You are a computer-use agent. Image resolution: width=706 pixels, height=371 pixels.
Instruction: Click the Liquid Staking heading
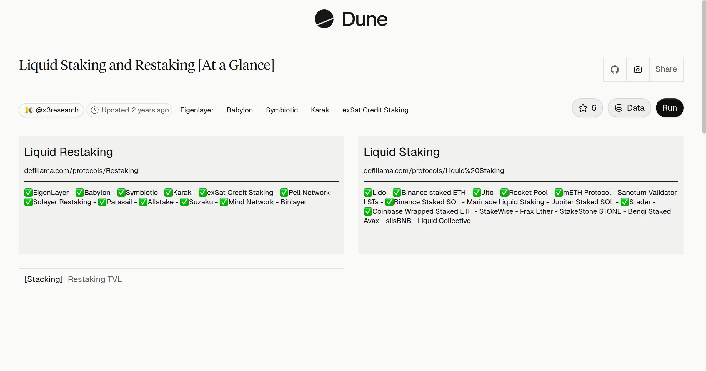pyautogui.click(x=402, y=152)
